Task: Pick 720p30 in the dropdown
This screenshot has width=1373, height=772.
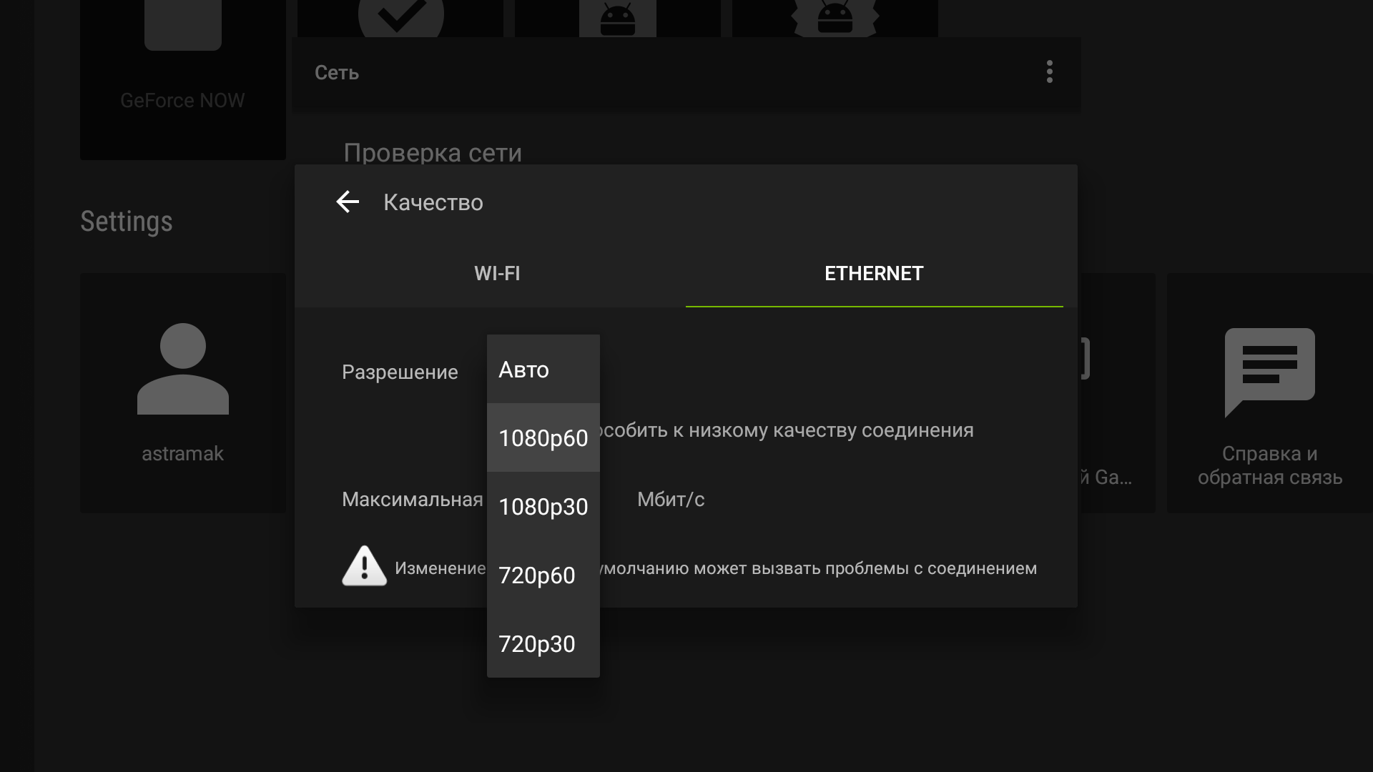Action: [543, 643]
